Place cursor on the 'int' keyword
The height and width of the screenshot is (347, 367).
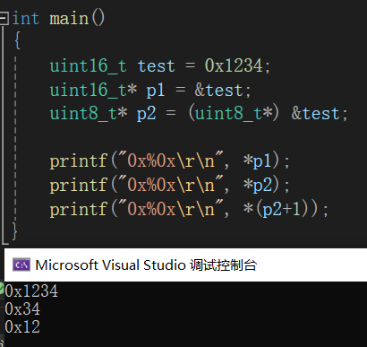click(x=25, y=19)
